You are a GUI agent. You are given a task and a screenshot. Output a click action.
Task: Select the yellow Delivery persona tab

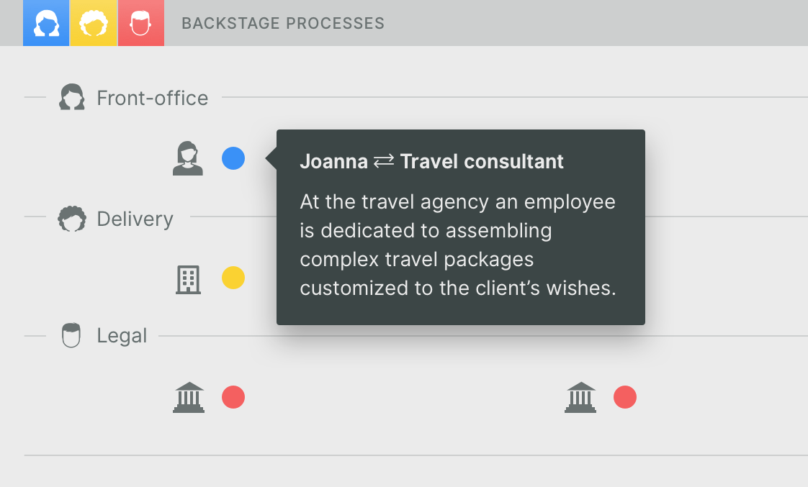(x=93, y=23)
